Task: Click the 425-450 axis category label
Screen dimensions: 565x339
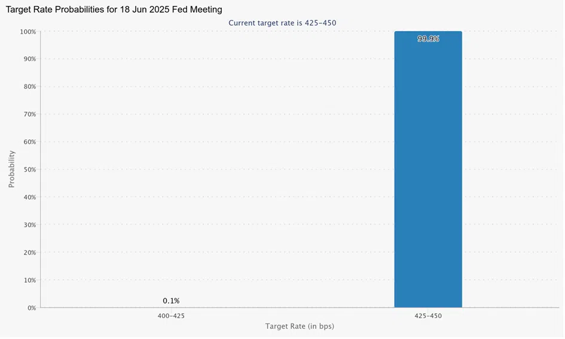Action: (x=428, y=316)
